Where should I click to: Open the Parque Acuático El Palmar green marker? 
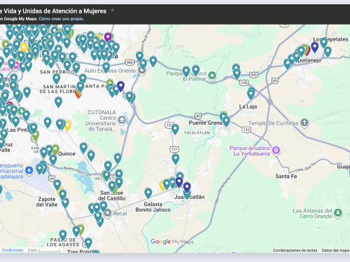[212, 76]
